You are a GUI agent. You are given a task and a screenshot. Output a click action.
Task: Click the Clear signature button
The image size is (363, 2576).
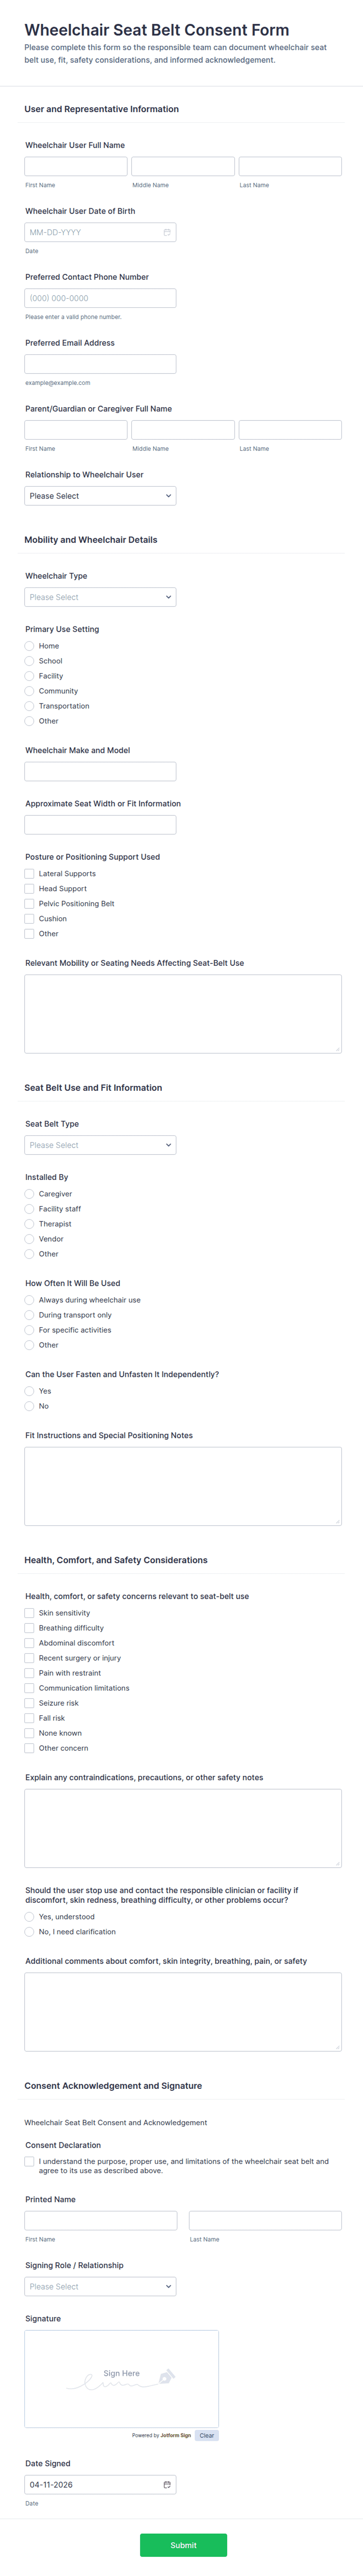207,2435
